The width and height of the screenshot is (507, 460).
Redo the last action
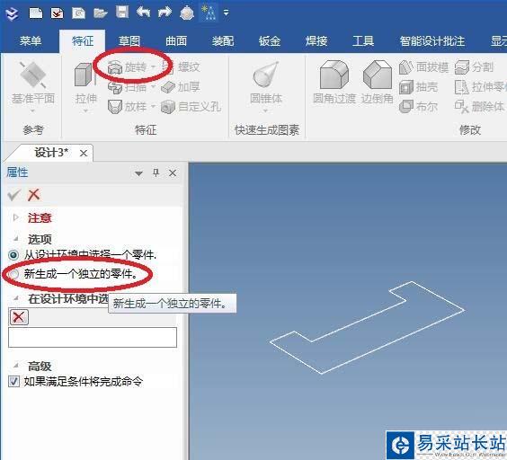[165, 13]
